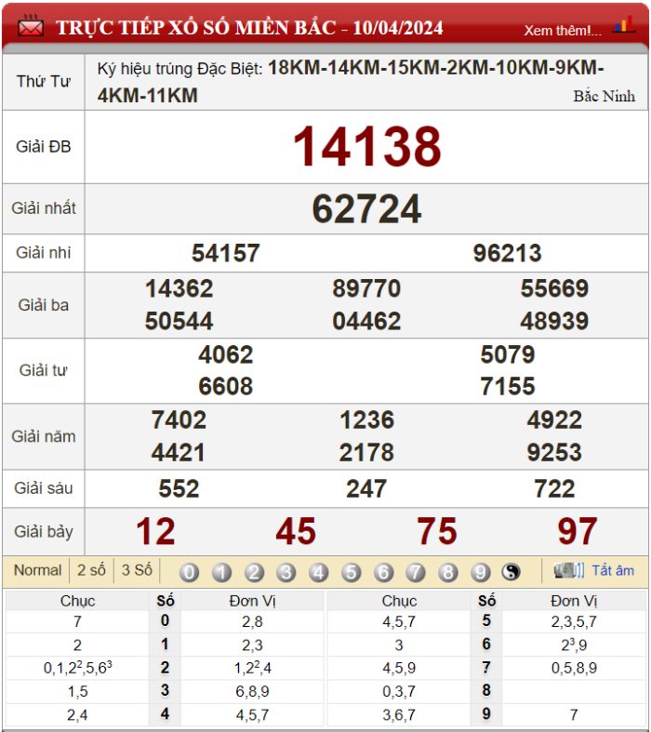Screen dimensions: 651x732
Task: Click third prize number 89770
Action: coord(366,288)
